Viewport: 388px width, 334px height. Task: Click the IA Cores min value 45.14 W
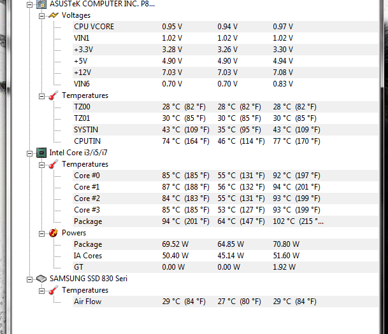point(231,256)
